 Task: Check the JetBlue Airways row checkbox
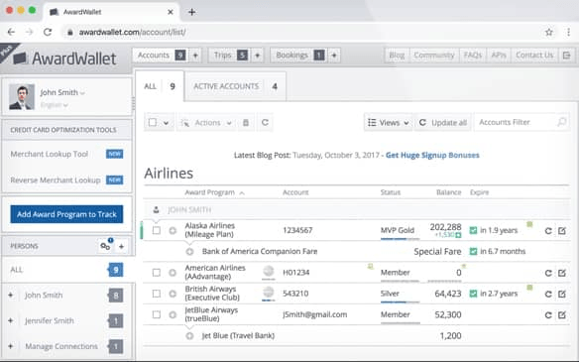[x=157, y=314]
